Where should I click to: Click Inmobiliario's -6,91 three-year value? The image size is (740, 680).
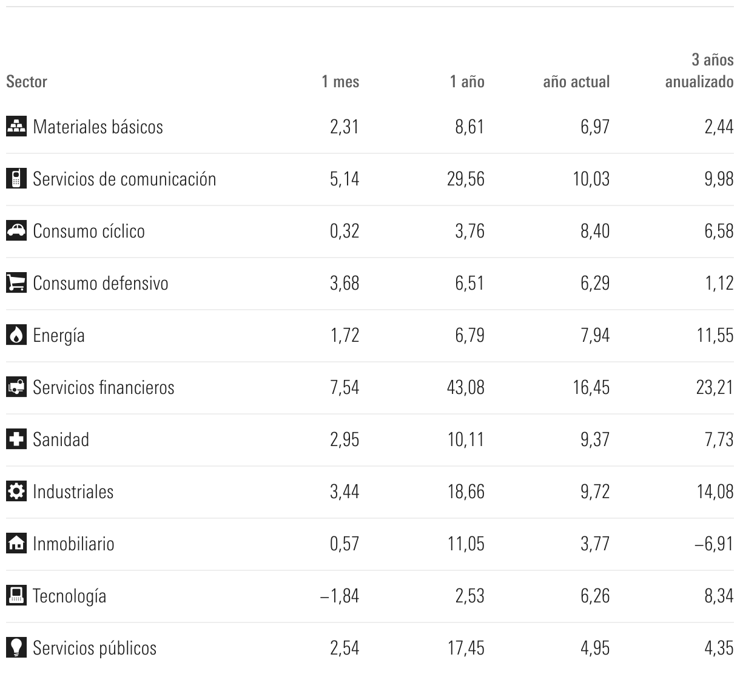[x=714, y=544]
